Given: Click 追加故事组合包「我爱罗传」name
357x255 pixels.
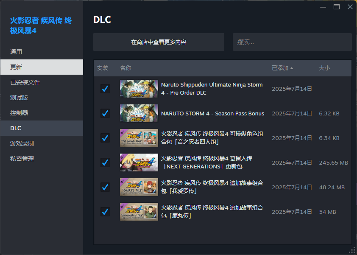Looking at the screenshot, I should [x=212, y=187].
